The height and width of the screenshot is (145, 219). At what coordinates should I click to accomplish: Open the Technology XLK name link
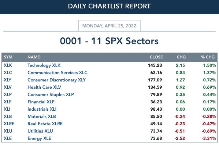coord(44,65)
